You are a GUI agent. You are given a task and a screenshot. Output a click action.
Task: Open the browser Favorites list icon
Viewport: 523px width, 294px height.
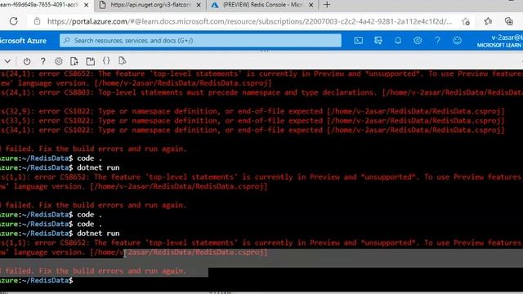[x=488, y=21]
